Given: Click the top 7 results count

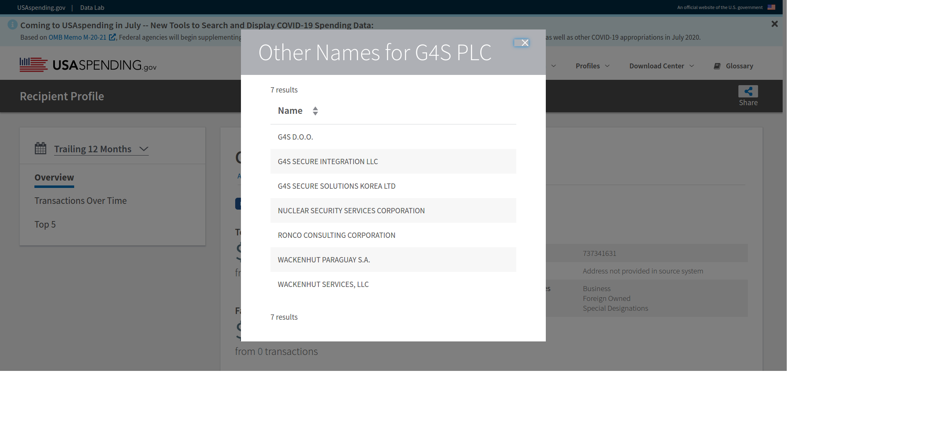Looking at the screenshot, I should pyautogui.click(x=284, y=90).
